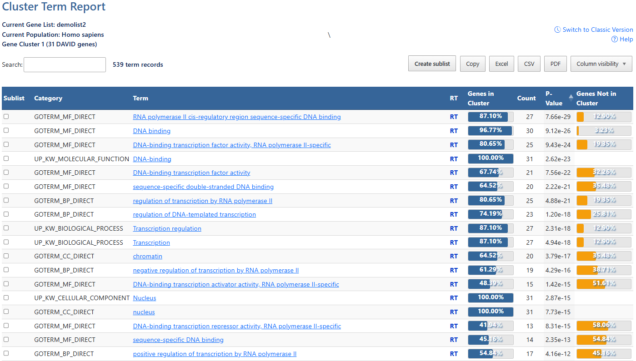Check the sublist checkbox for DNA binding

[5, 130]
